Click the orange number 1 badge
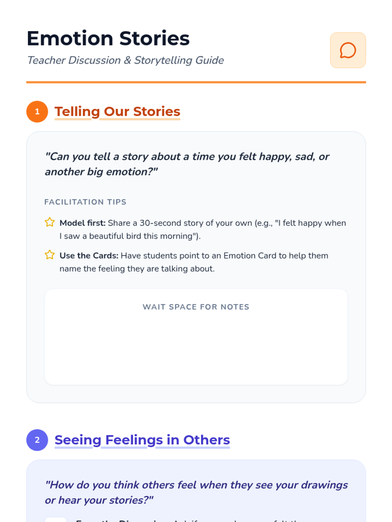 click(x=37, y=112)
